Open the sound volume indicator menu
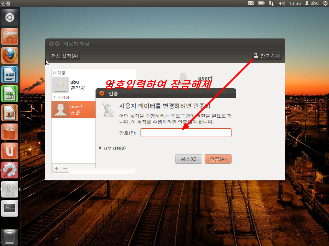 click(281, 3)
